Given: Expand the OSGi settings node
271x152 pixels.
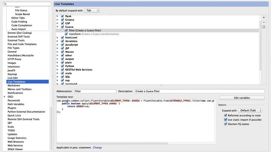Looking at the screenshot, I should click(5, 97).
